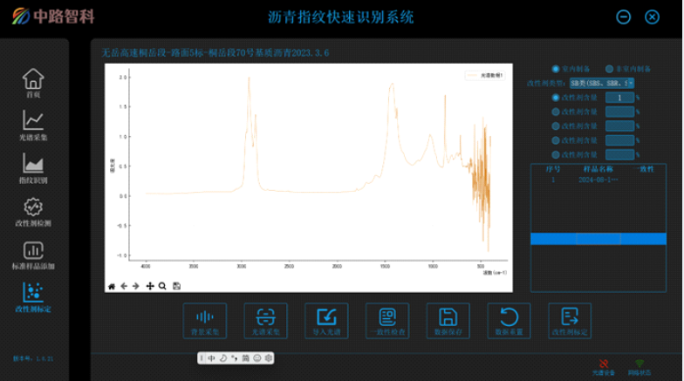Select 改性剂检测 sidebar icon
Screen dimensions: 684x381
tap(32, 210)
